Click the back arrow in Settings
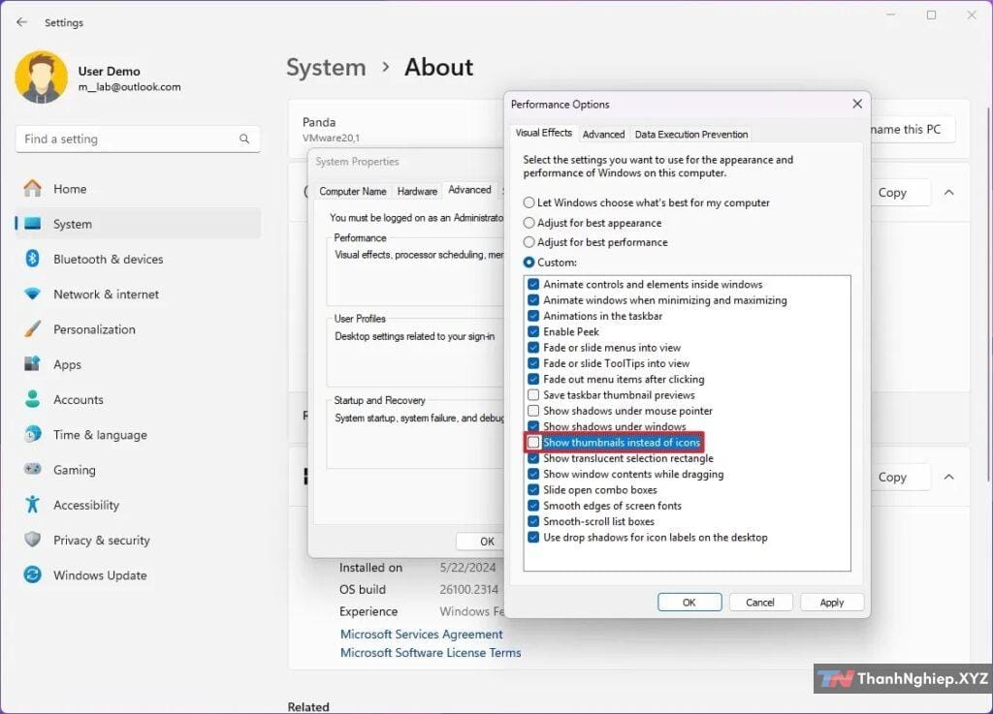993x714 pixels. coord(21,22)
